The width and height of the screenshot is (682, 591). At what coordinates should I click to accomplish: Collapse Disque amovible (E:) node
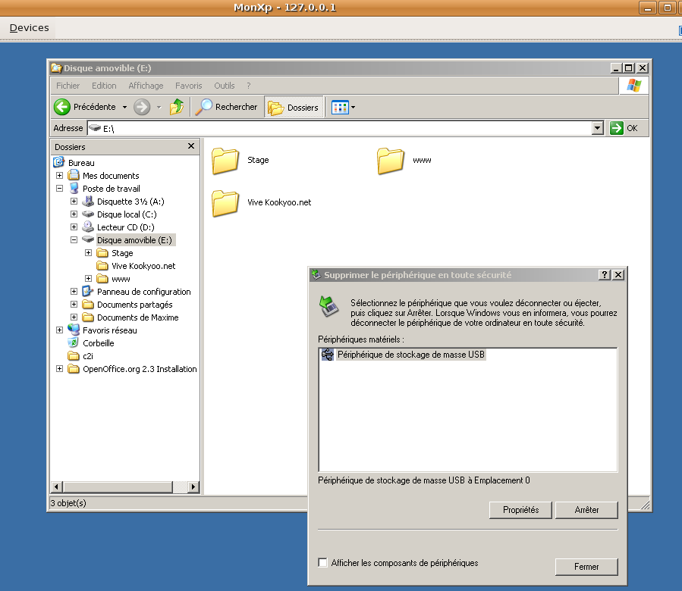point(74,240)
